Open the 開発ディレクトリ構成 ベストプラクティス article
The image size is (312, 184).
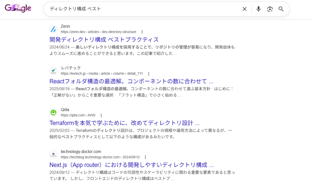(104, 39)
